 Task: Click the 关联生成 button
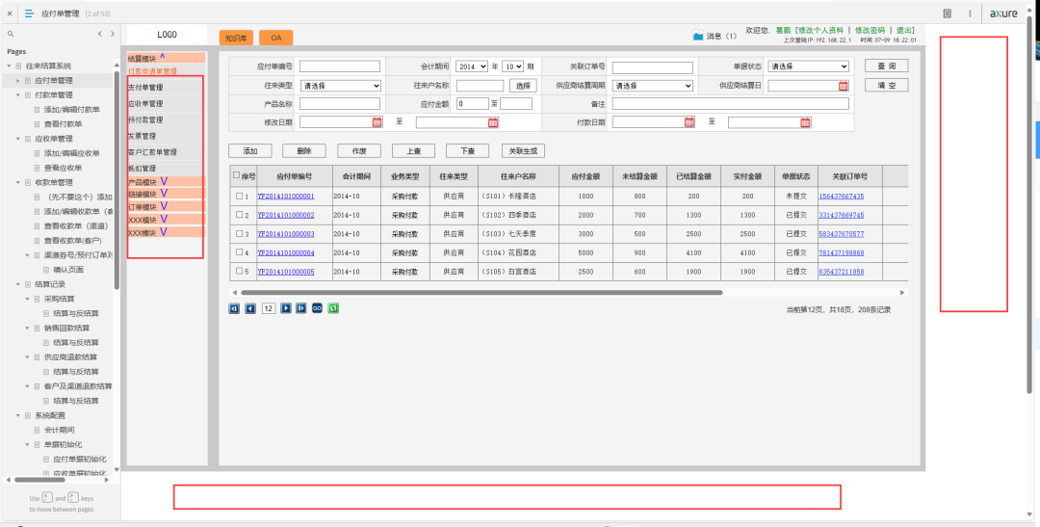tap(523, 150)
